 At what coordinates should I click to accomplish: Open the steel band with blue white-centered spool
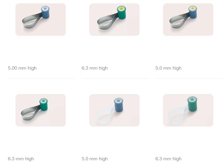pos(41,20)
